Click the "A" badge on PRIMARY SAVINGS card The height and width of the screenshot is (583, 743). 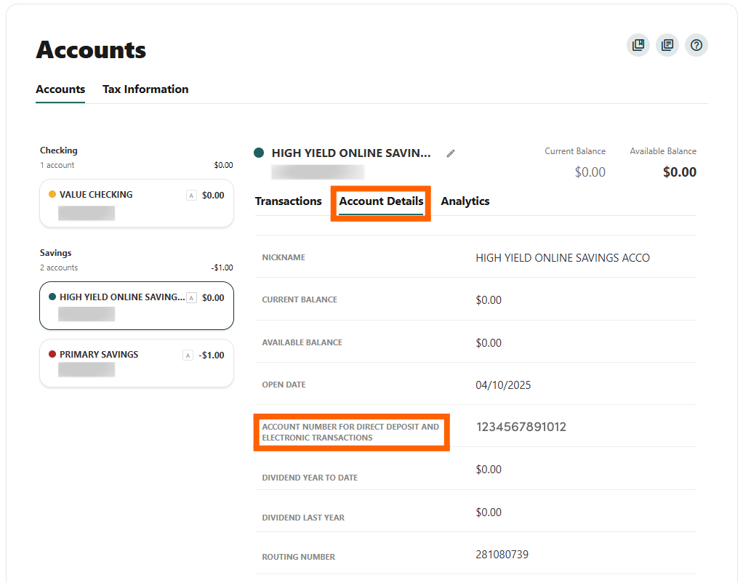188,355
